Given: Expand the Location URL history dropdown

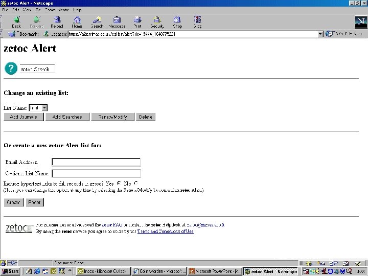Looking at the screenshot, I should (x=320, y=34).
